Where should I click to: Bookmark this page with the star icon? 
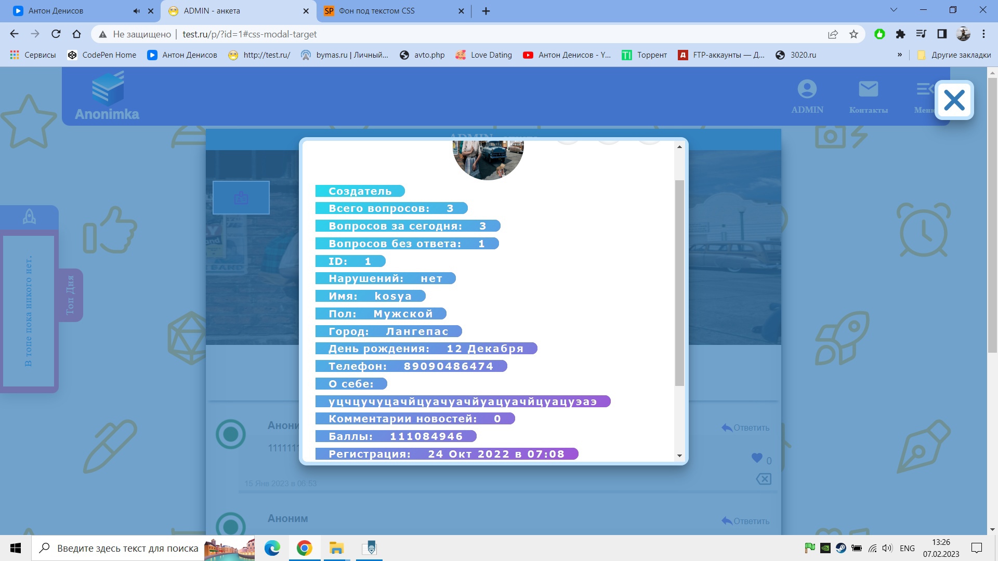pyautogui.click(x=853, y=34)
